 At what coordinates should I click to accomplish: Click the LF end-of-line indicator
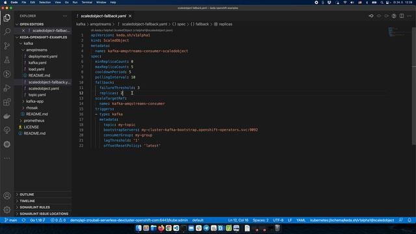[290, 220]
